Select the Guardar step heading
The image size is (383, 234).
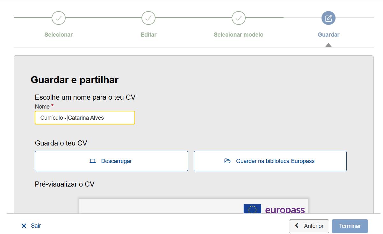329,34
